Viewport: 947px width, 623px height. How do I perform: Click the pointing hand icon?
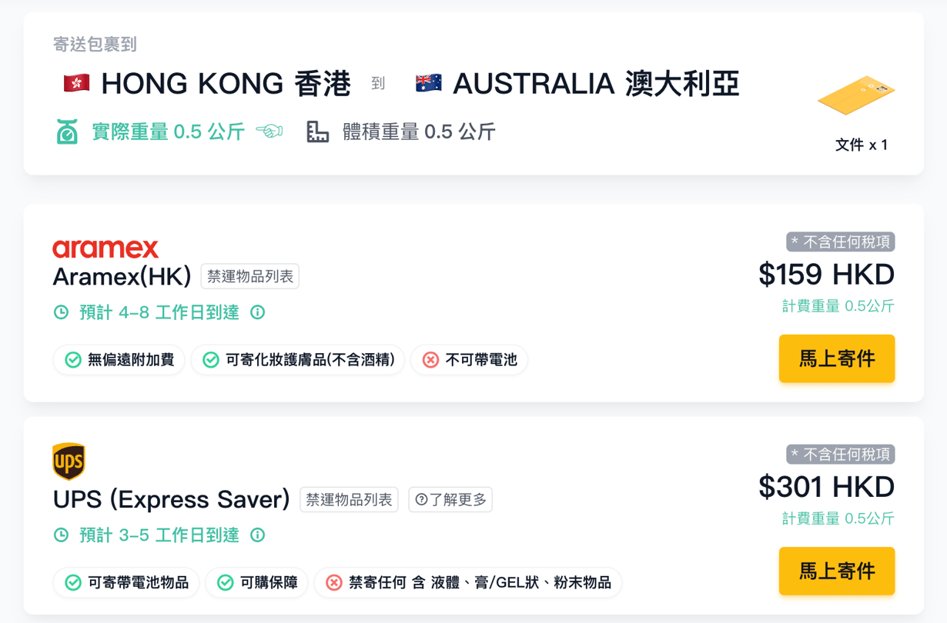coord(269,132)
